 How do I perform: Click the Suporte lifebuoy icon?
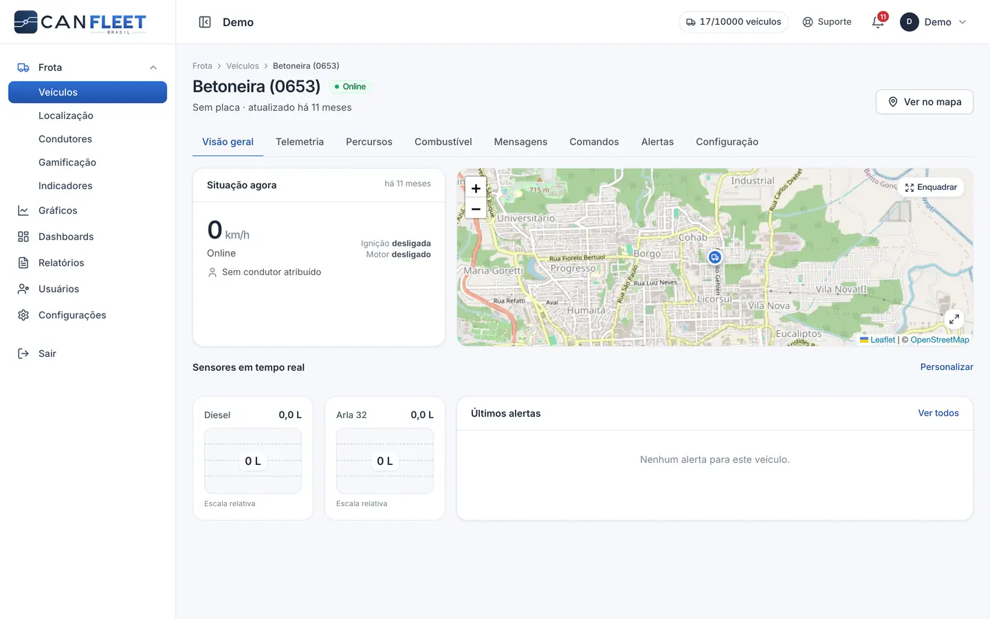click(x=808, y=22)
